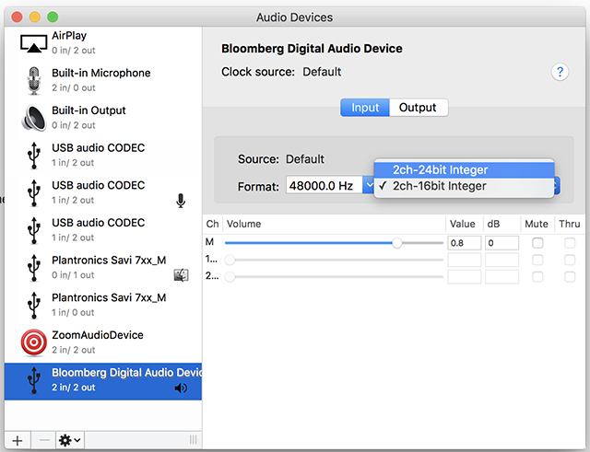Open the gear action menu
Screen dimensions: 590x452
70,440
